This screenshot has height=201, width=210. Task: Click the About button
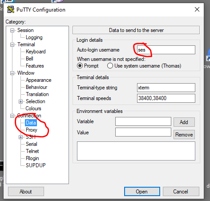[x=26, y=192]
